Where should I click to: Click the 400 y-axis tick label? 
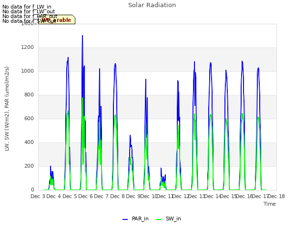29,142
